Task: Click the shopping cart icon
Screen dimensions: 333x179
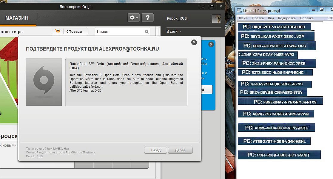Action: tap(58, 32)
